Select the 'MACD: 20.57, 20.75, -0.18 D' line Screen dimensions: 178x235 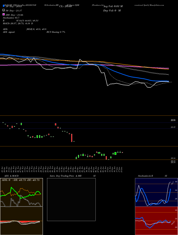click(x=18, y=23)
